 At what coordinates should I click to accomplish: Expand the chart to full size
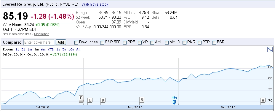pos(270,50)
